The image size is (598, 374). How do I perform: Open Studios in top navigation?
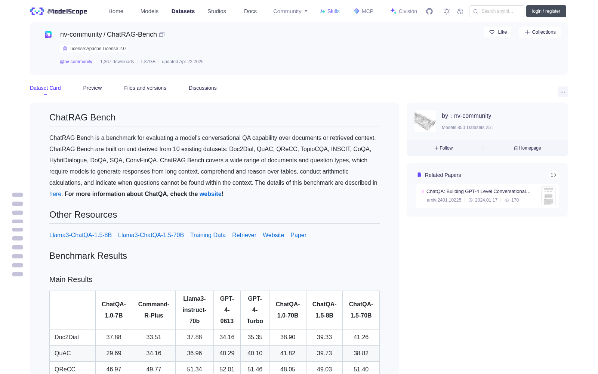coord(217,11)
